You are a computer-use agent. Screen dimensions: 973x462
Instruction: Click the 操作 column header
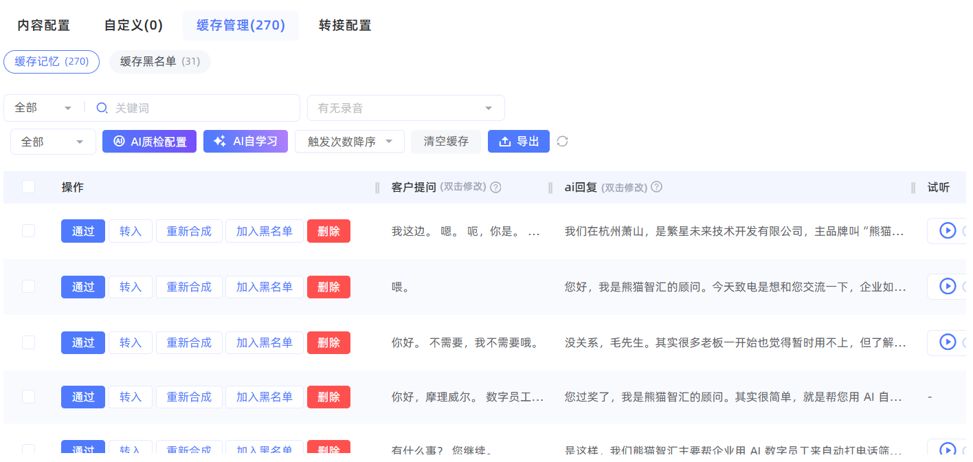73,187
